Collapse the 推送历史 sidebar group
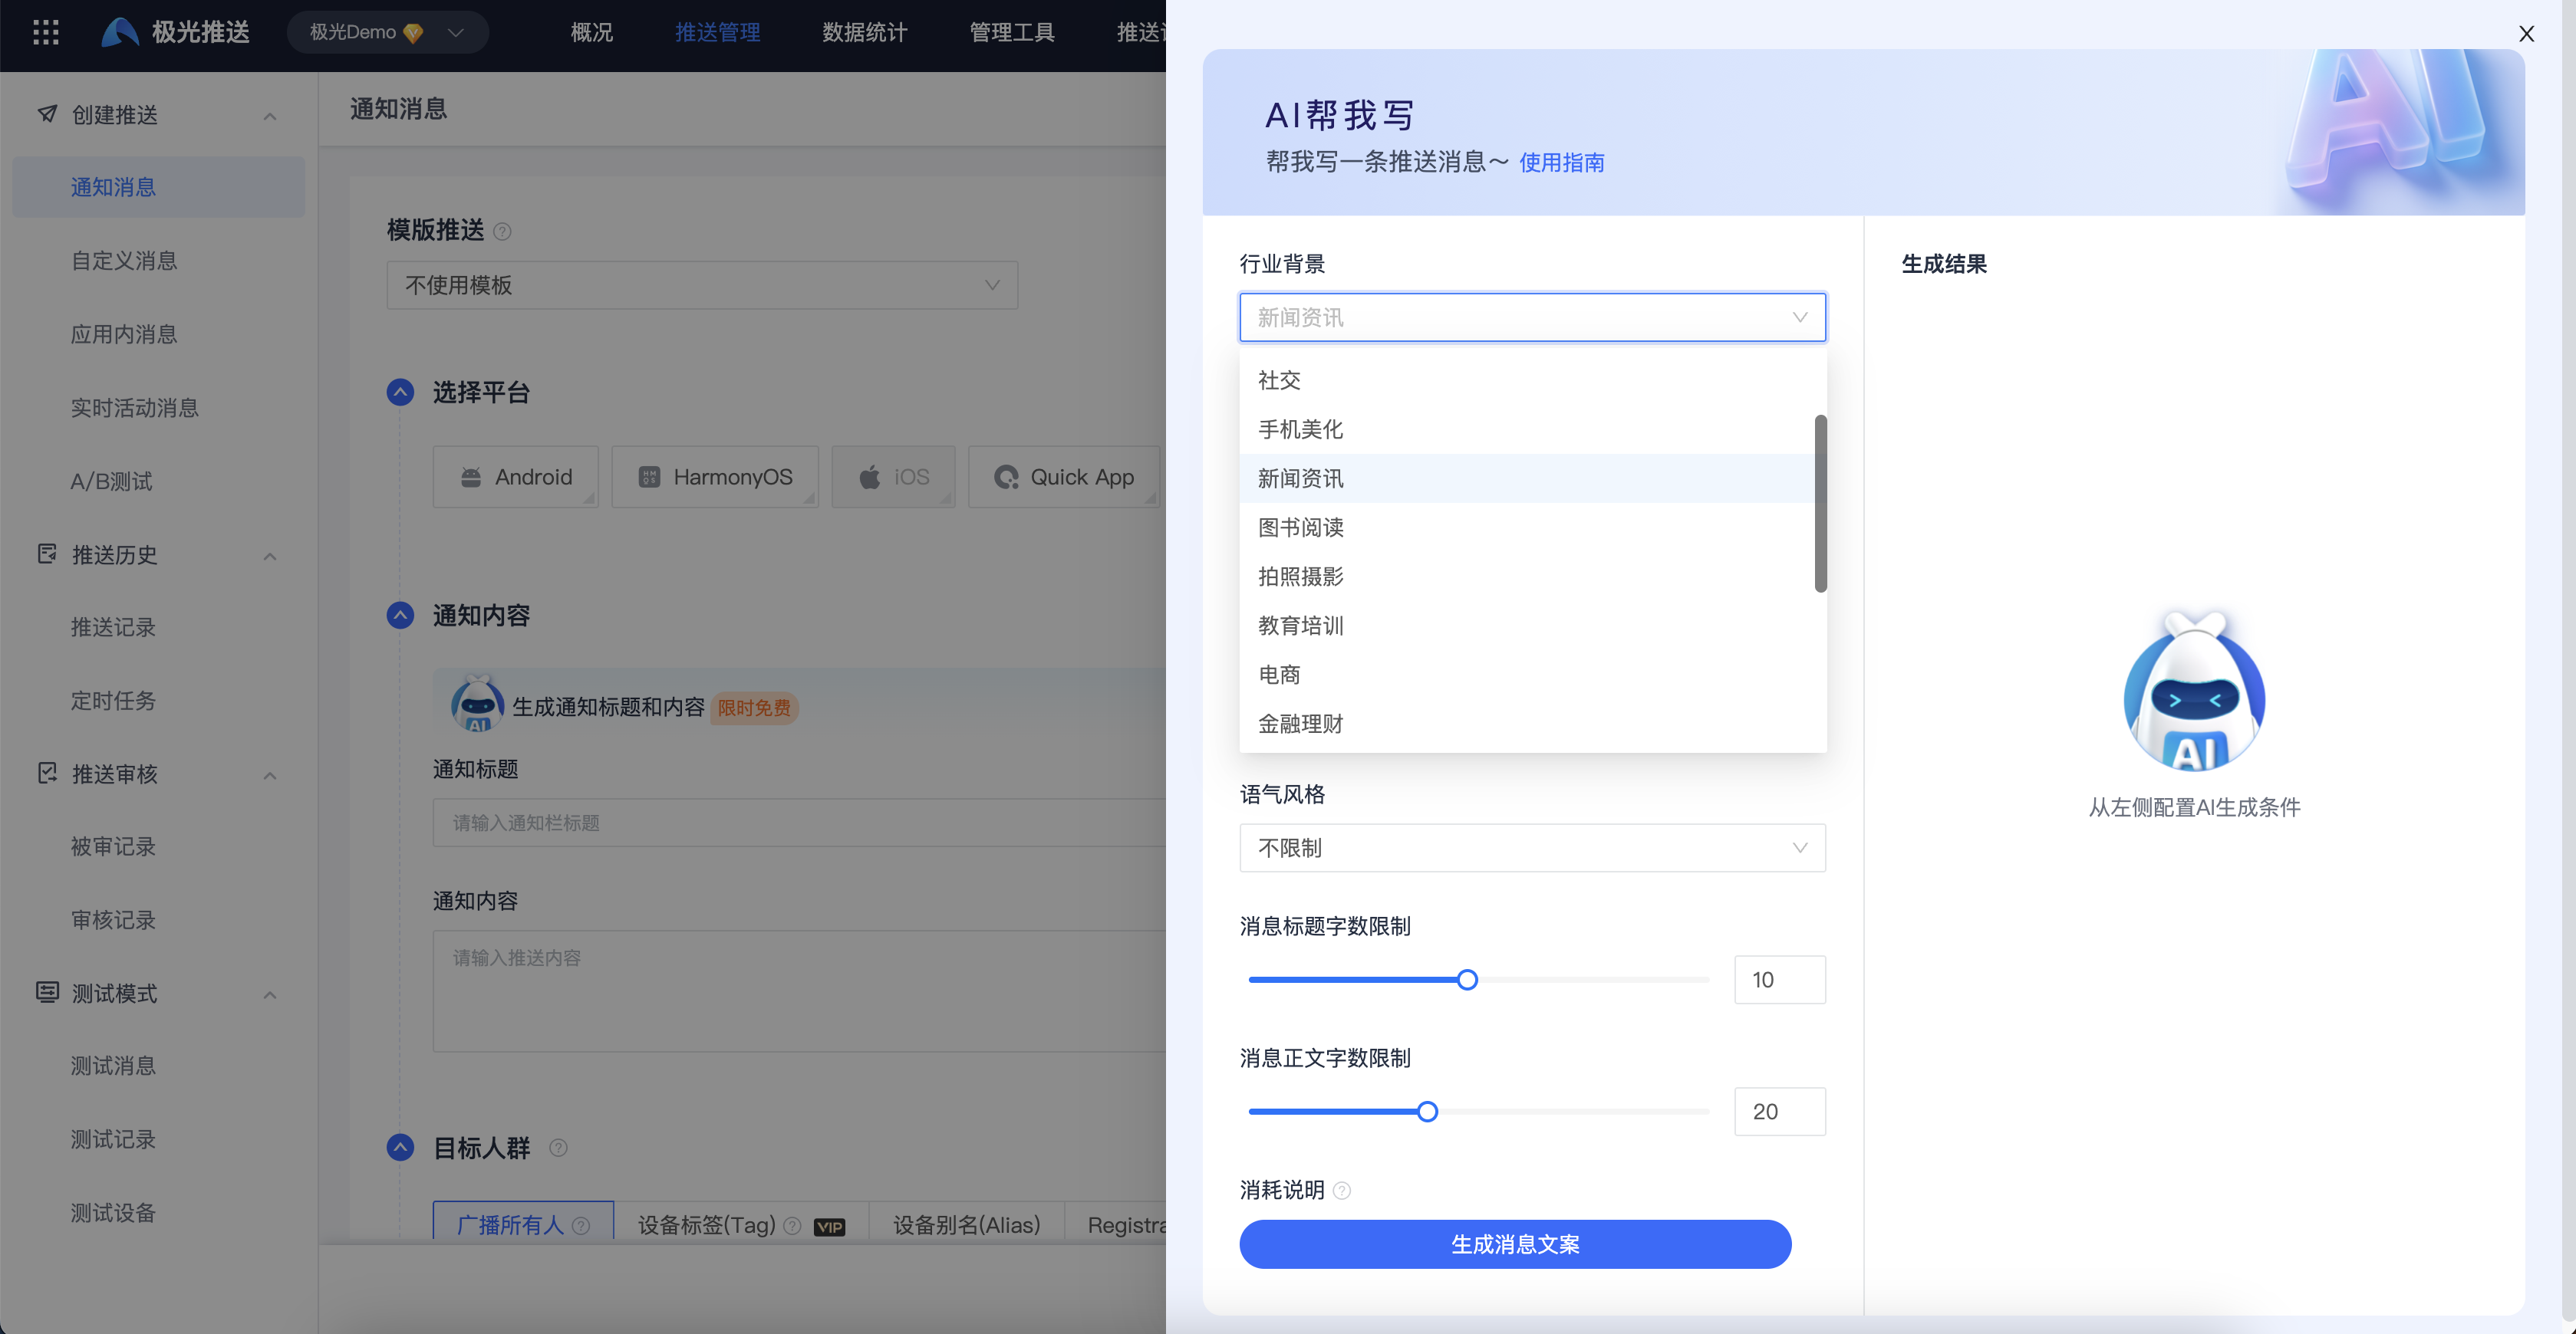 coord(270,556)
